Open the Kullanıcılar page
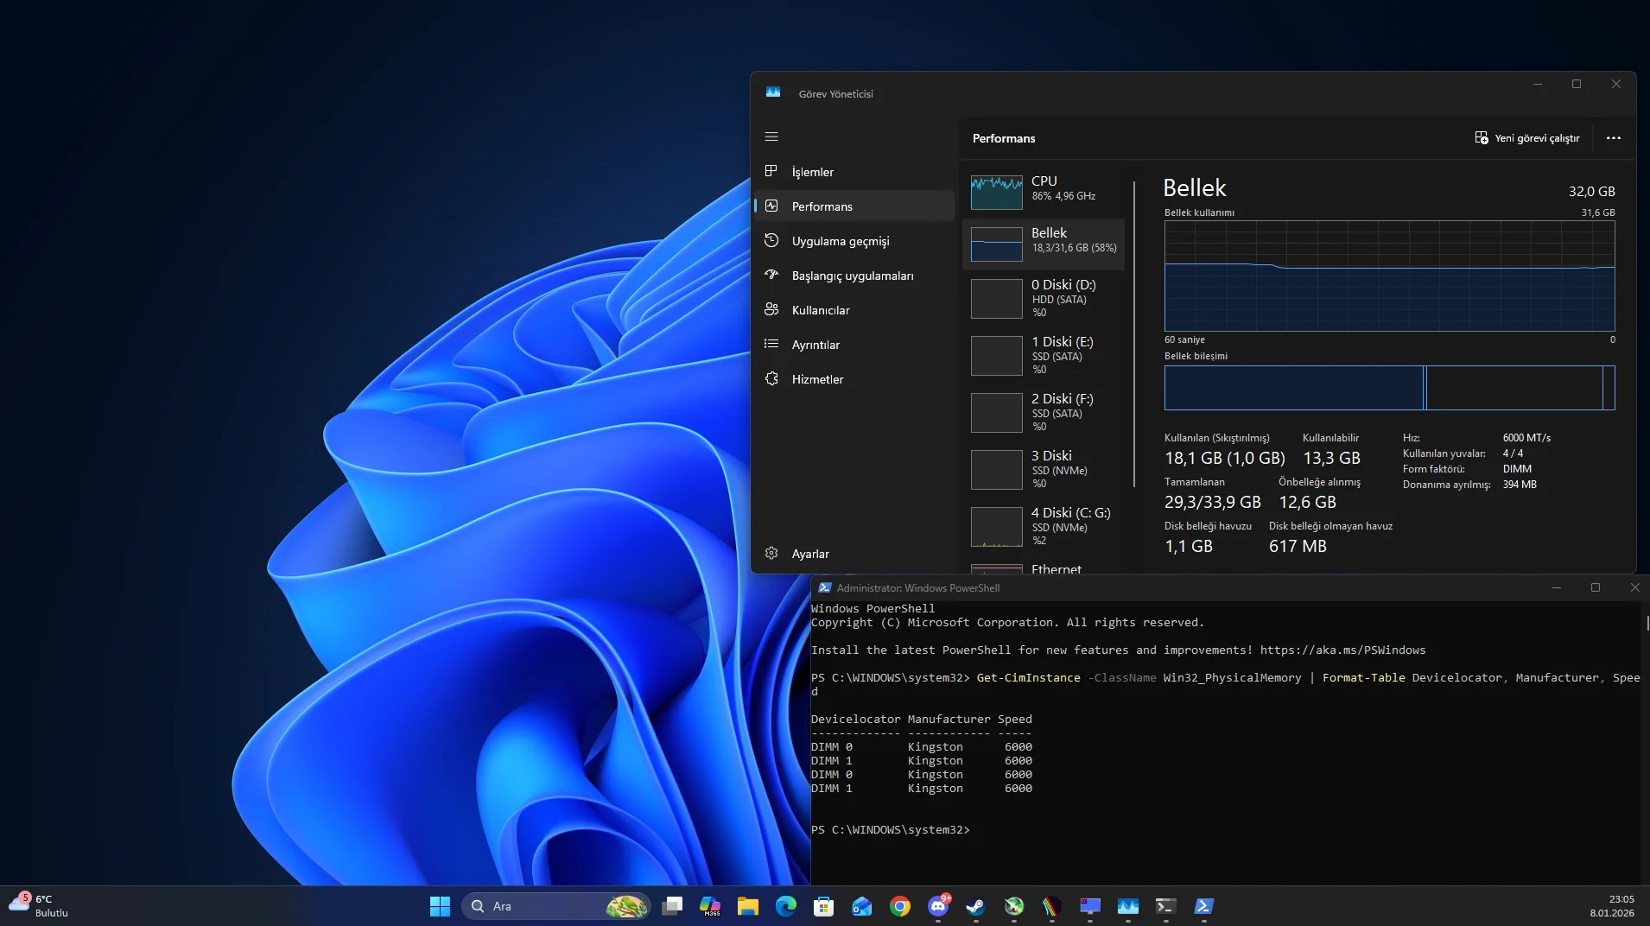The width and height of the screenshot is (1650, 926). [820, 310]
